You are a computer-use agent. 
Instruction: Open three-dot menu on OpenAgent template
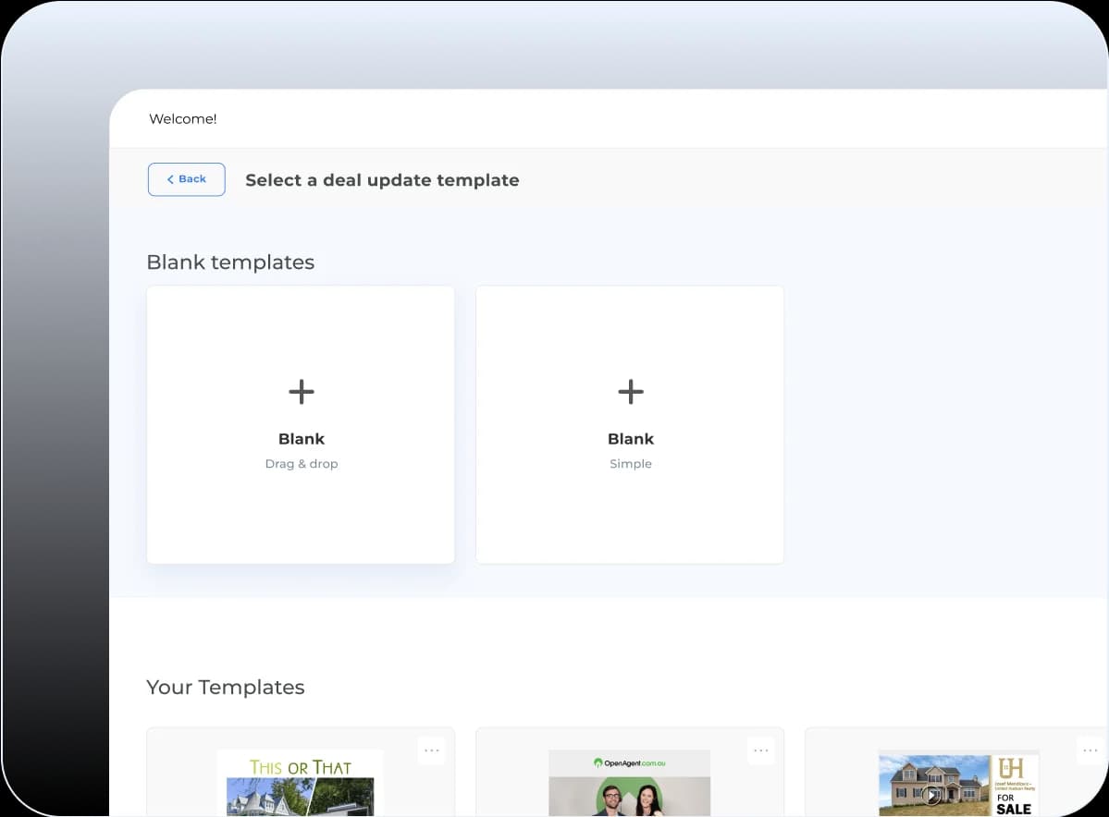[x=760, y=750]
